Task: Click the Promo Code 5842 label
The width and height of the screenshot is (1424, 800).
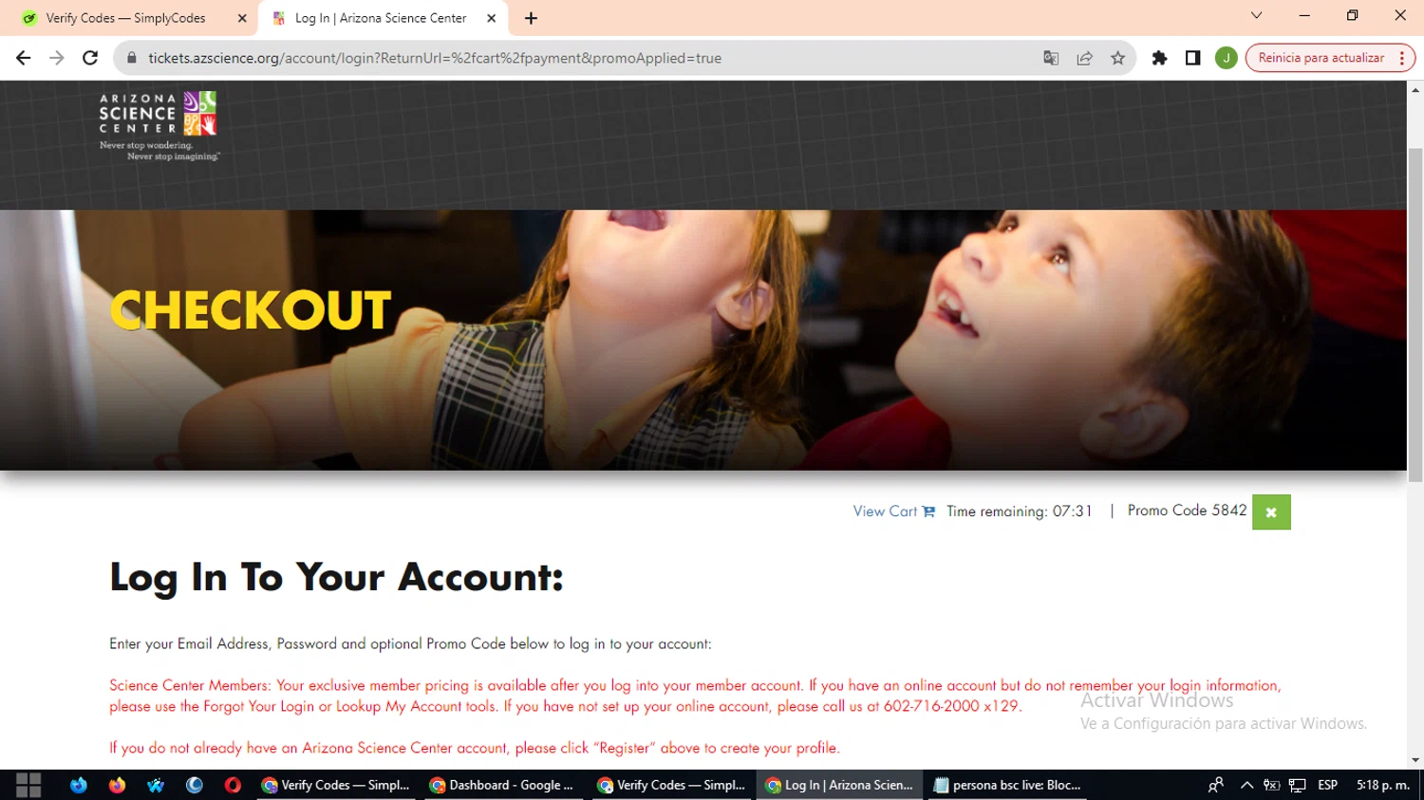Action: (1187, 511)
